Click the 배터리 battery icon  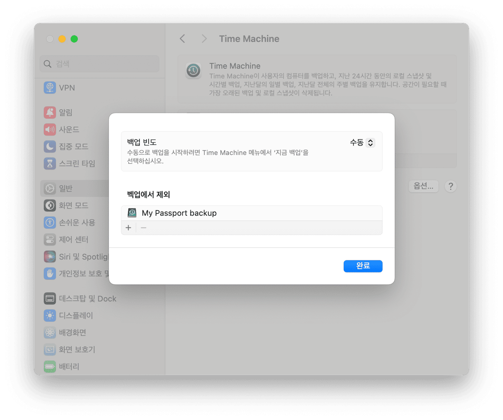tap(50, 366)
